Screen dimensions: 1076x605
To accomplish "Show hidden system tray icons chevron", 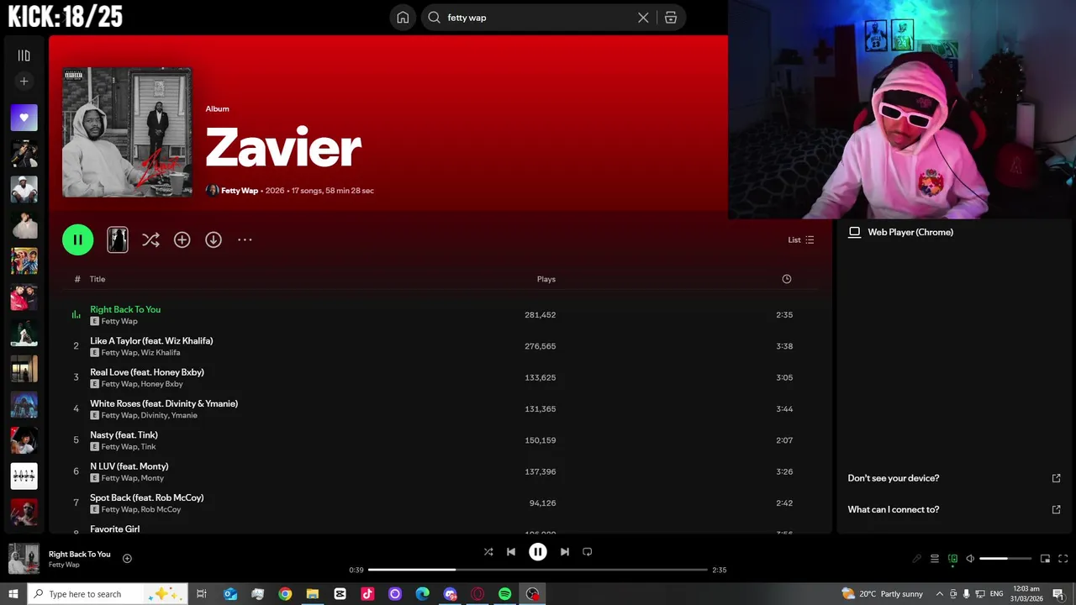I will tap(939, 594).
